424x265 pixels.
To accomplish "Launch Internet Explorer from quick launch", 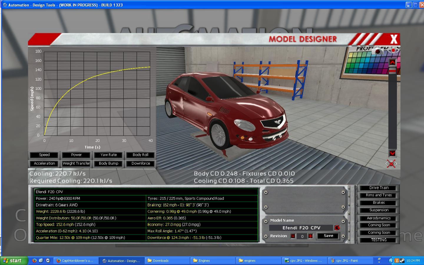I will pos(41,261).
